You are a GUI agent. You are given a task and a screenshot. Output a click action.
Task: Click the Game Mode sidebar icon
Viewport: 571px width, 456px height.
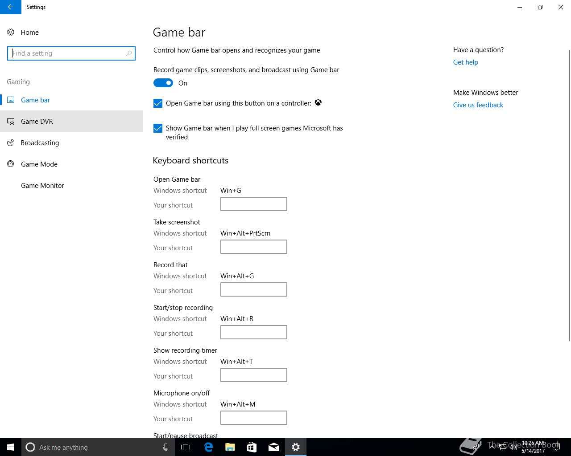(x=11, y=164)
